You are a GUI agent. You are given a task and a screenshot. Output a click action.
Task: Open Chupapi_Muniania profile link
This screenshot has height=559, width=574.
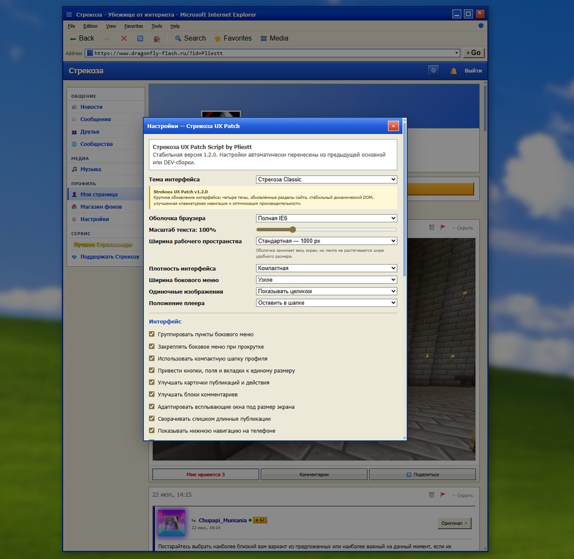[x=222, y=520]
